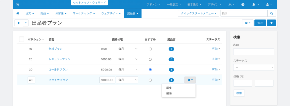Image resolution: width=290 pixels, height=106 pixels.
Task: Expand the クイックスタートメニュー dropdown
Action: pos(198,14)
